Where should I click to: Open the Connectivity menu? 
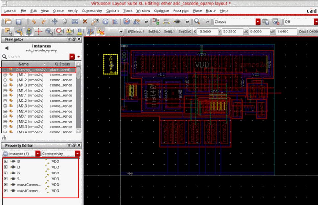pos(92,11)
